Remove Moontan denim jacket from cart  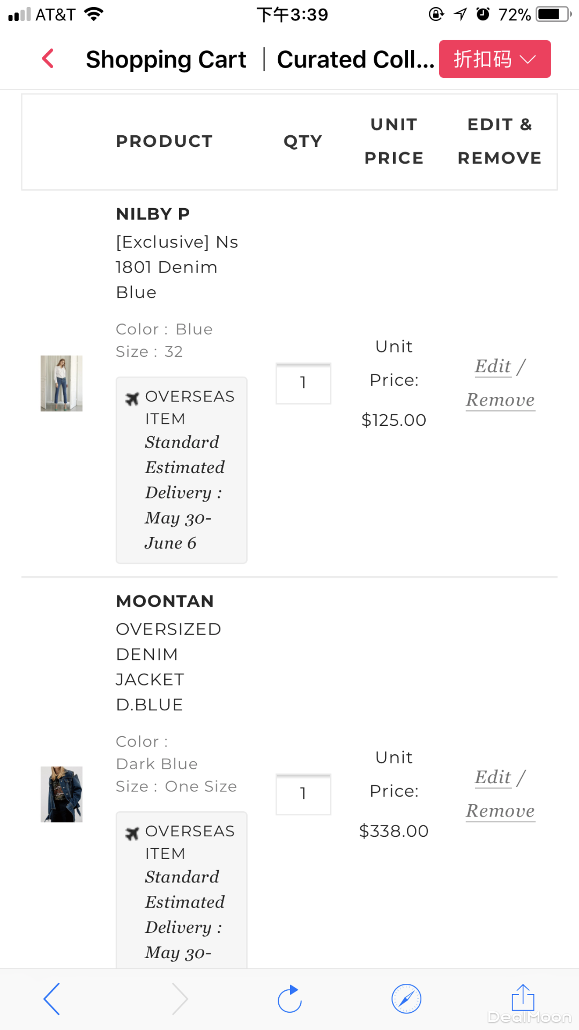pos(500,811)
